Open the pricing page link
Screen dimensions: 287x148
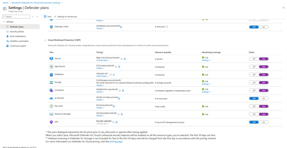116,142
